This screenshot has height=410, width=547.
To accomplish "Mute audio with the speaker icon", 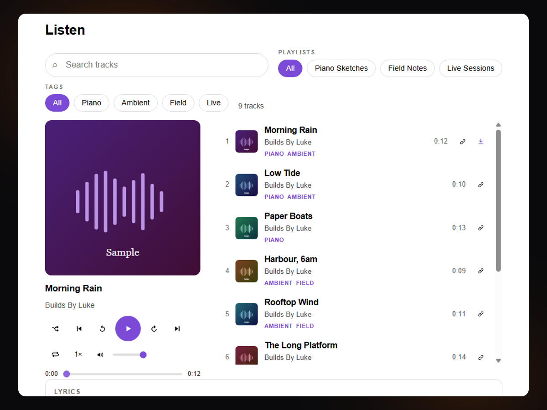I will pos(100,354).
